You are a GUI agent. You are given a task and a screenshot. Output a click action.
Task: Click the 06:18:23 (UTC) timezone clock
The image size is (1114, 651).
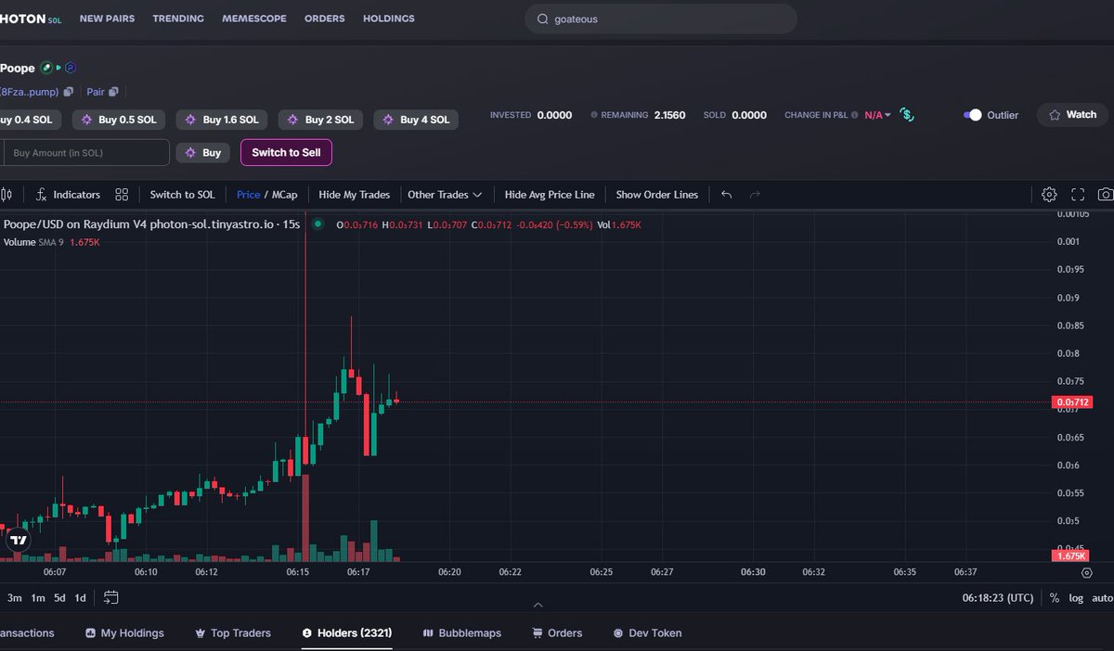(x=998, y=598)
